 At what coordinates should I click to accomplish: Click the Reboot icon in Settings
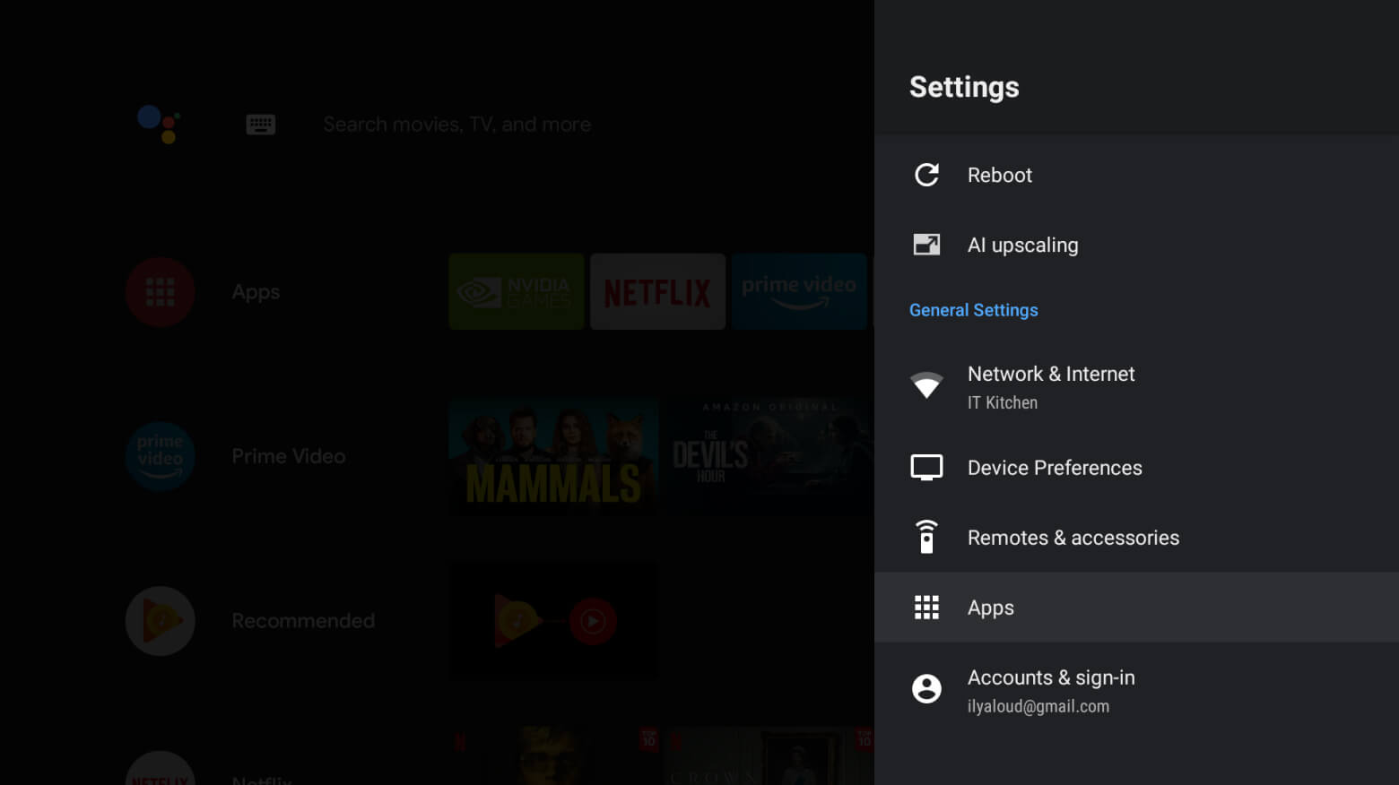(926, 175)
